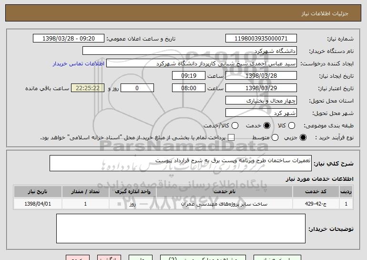Click the validity time field 08:00

(x=189, y=88)
